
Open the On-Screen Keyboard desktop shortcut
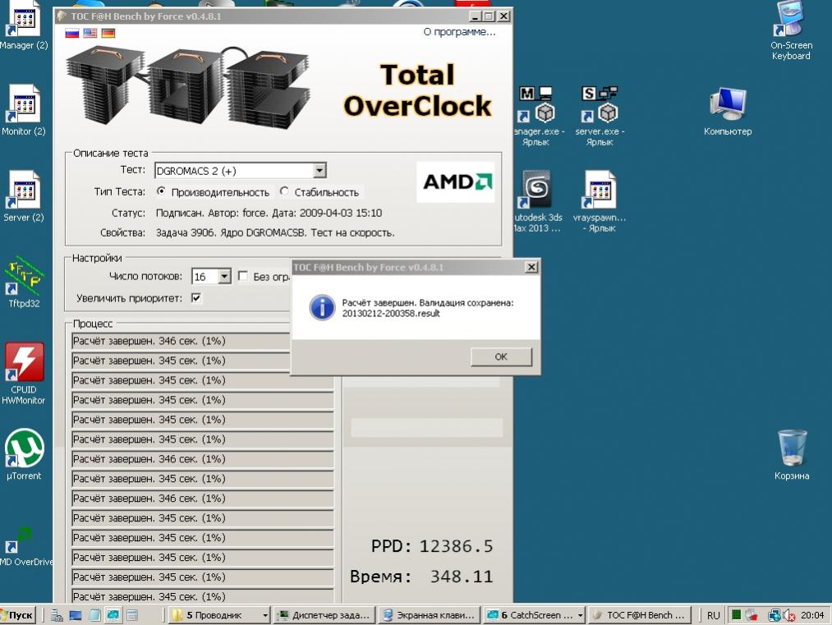point(791,30)
